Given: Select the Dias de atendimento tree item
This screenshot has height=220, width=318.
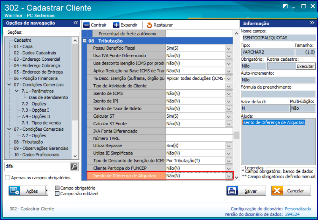Looking at the screenshot, I should point(48,97).
